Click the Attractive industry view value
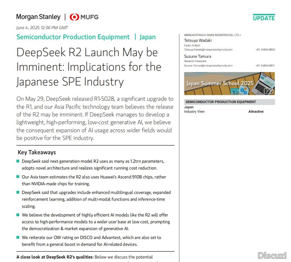Screen dimensions: 291x262 click(256, 112)
